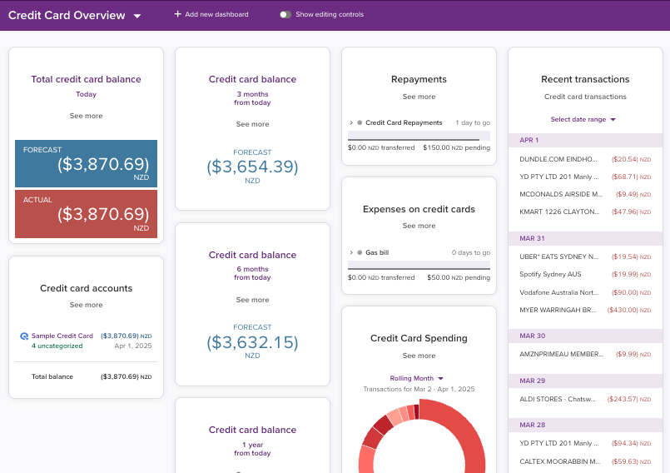Image resolution: width=670 pixels, height=473 pixels.
Task: Expand the Gas bill row chevron
Action: [x=351, y=253]
